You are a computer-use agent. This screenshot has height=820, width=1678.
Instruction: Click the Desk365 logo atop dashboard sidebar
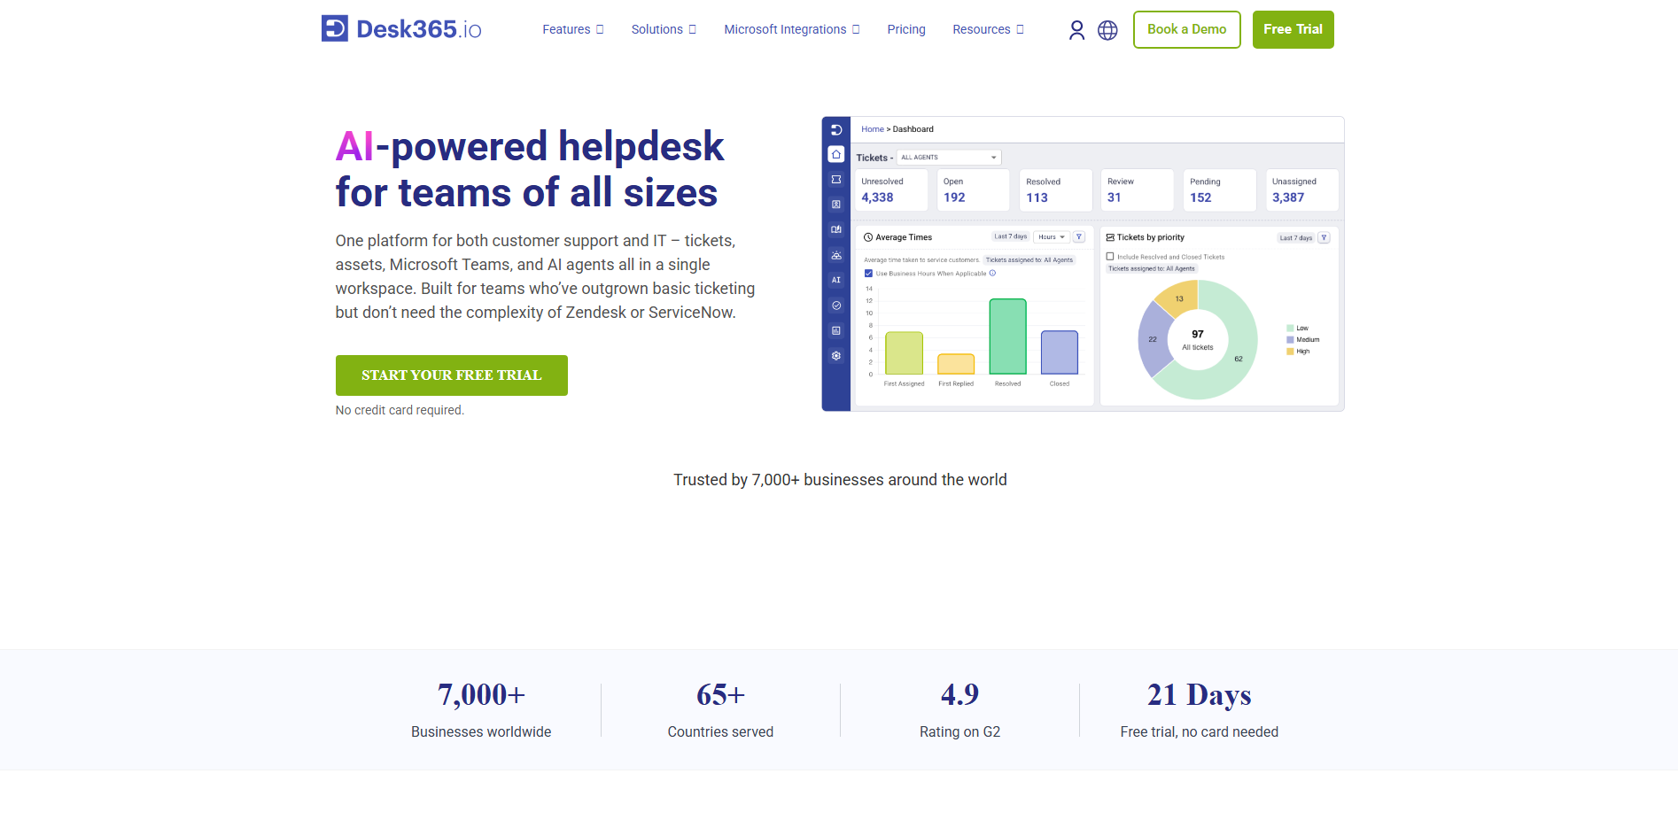pyautogui.click(x=835, y=129)
